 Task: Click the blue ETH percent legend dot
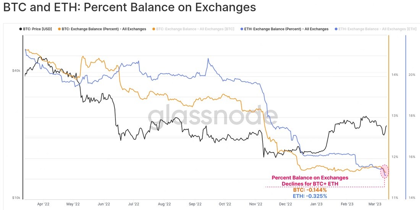pos(242,29)
